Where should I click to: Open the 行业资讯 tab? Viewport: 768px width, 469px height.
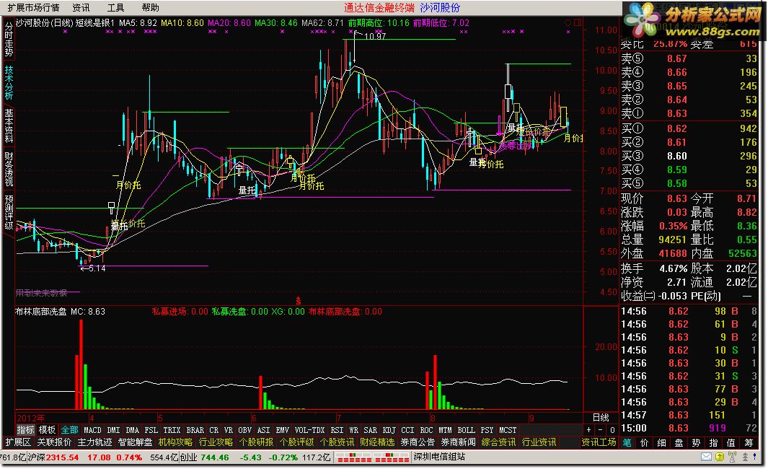(x=539, y=442)
